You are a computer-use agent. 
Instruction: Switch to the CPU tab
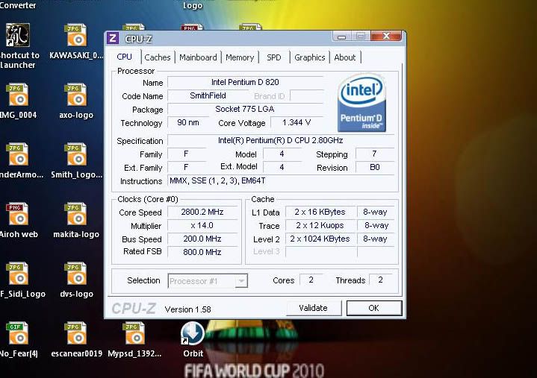[x=124, y=57]
